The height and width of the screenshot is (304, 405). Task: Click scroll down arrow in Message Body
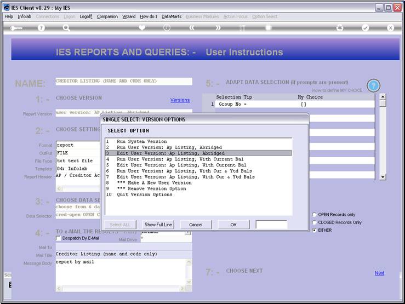pos(189,282)
